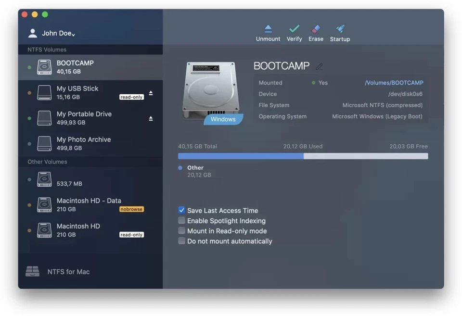Screen dimensions: 462x316
Task: Select the Macintosh HD - Data volume
Action: [x=84, y=205]
